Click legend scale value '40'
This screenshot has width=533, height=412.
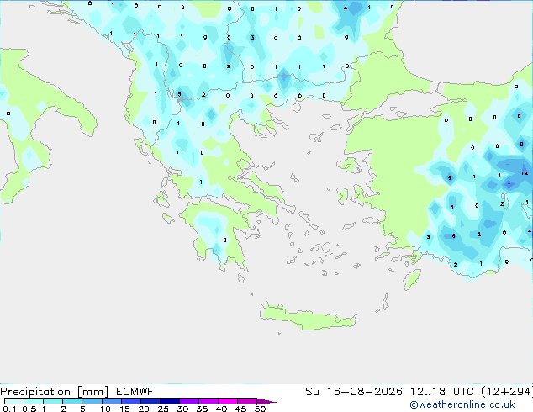tap(221, 409)
